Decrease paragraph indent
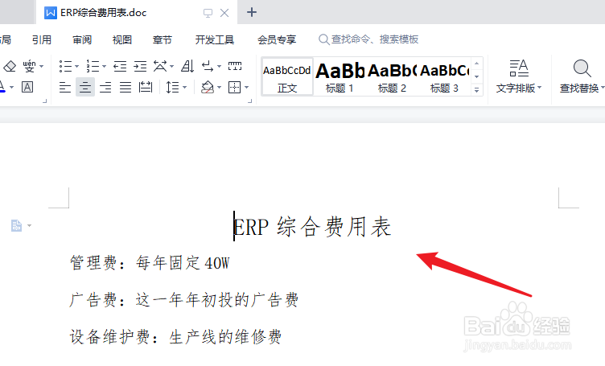 pyautogui.click(x=120, y=66)
